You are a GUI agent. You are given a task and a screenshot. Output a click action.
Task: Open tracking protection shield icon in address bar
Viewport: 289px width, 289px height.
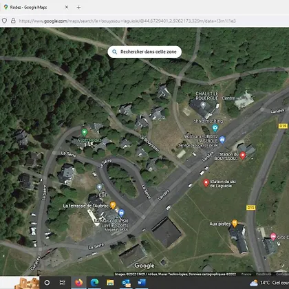4,21
